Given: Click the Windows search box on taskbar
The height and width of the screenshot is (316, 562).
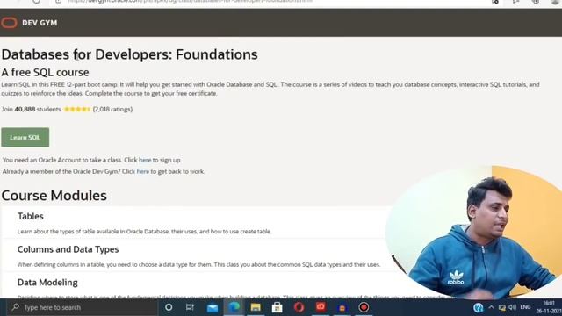Looking at the screenshot, I should pyautogui.click(x=83, y=307).
